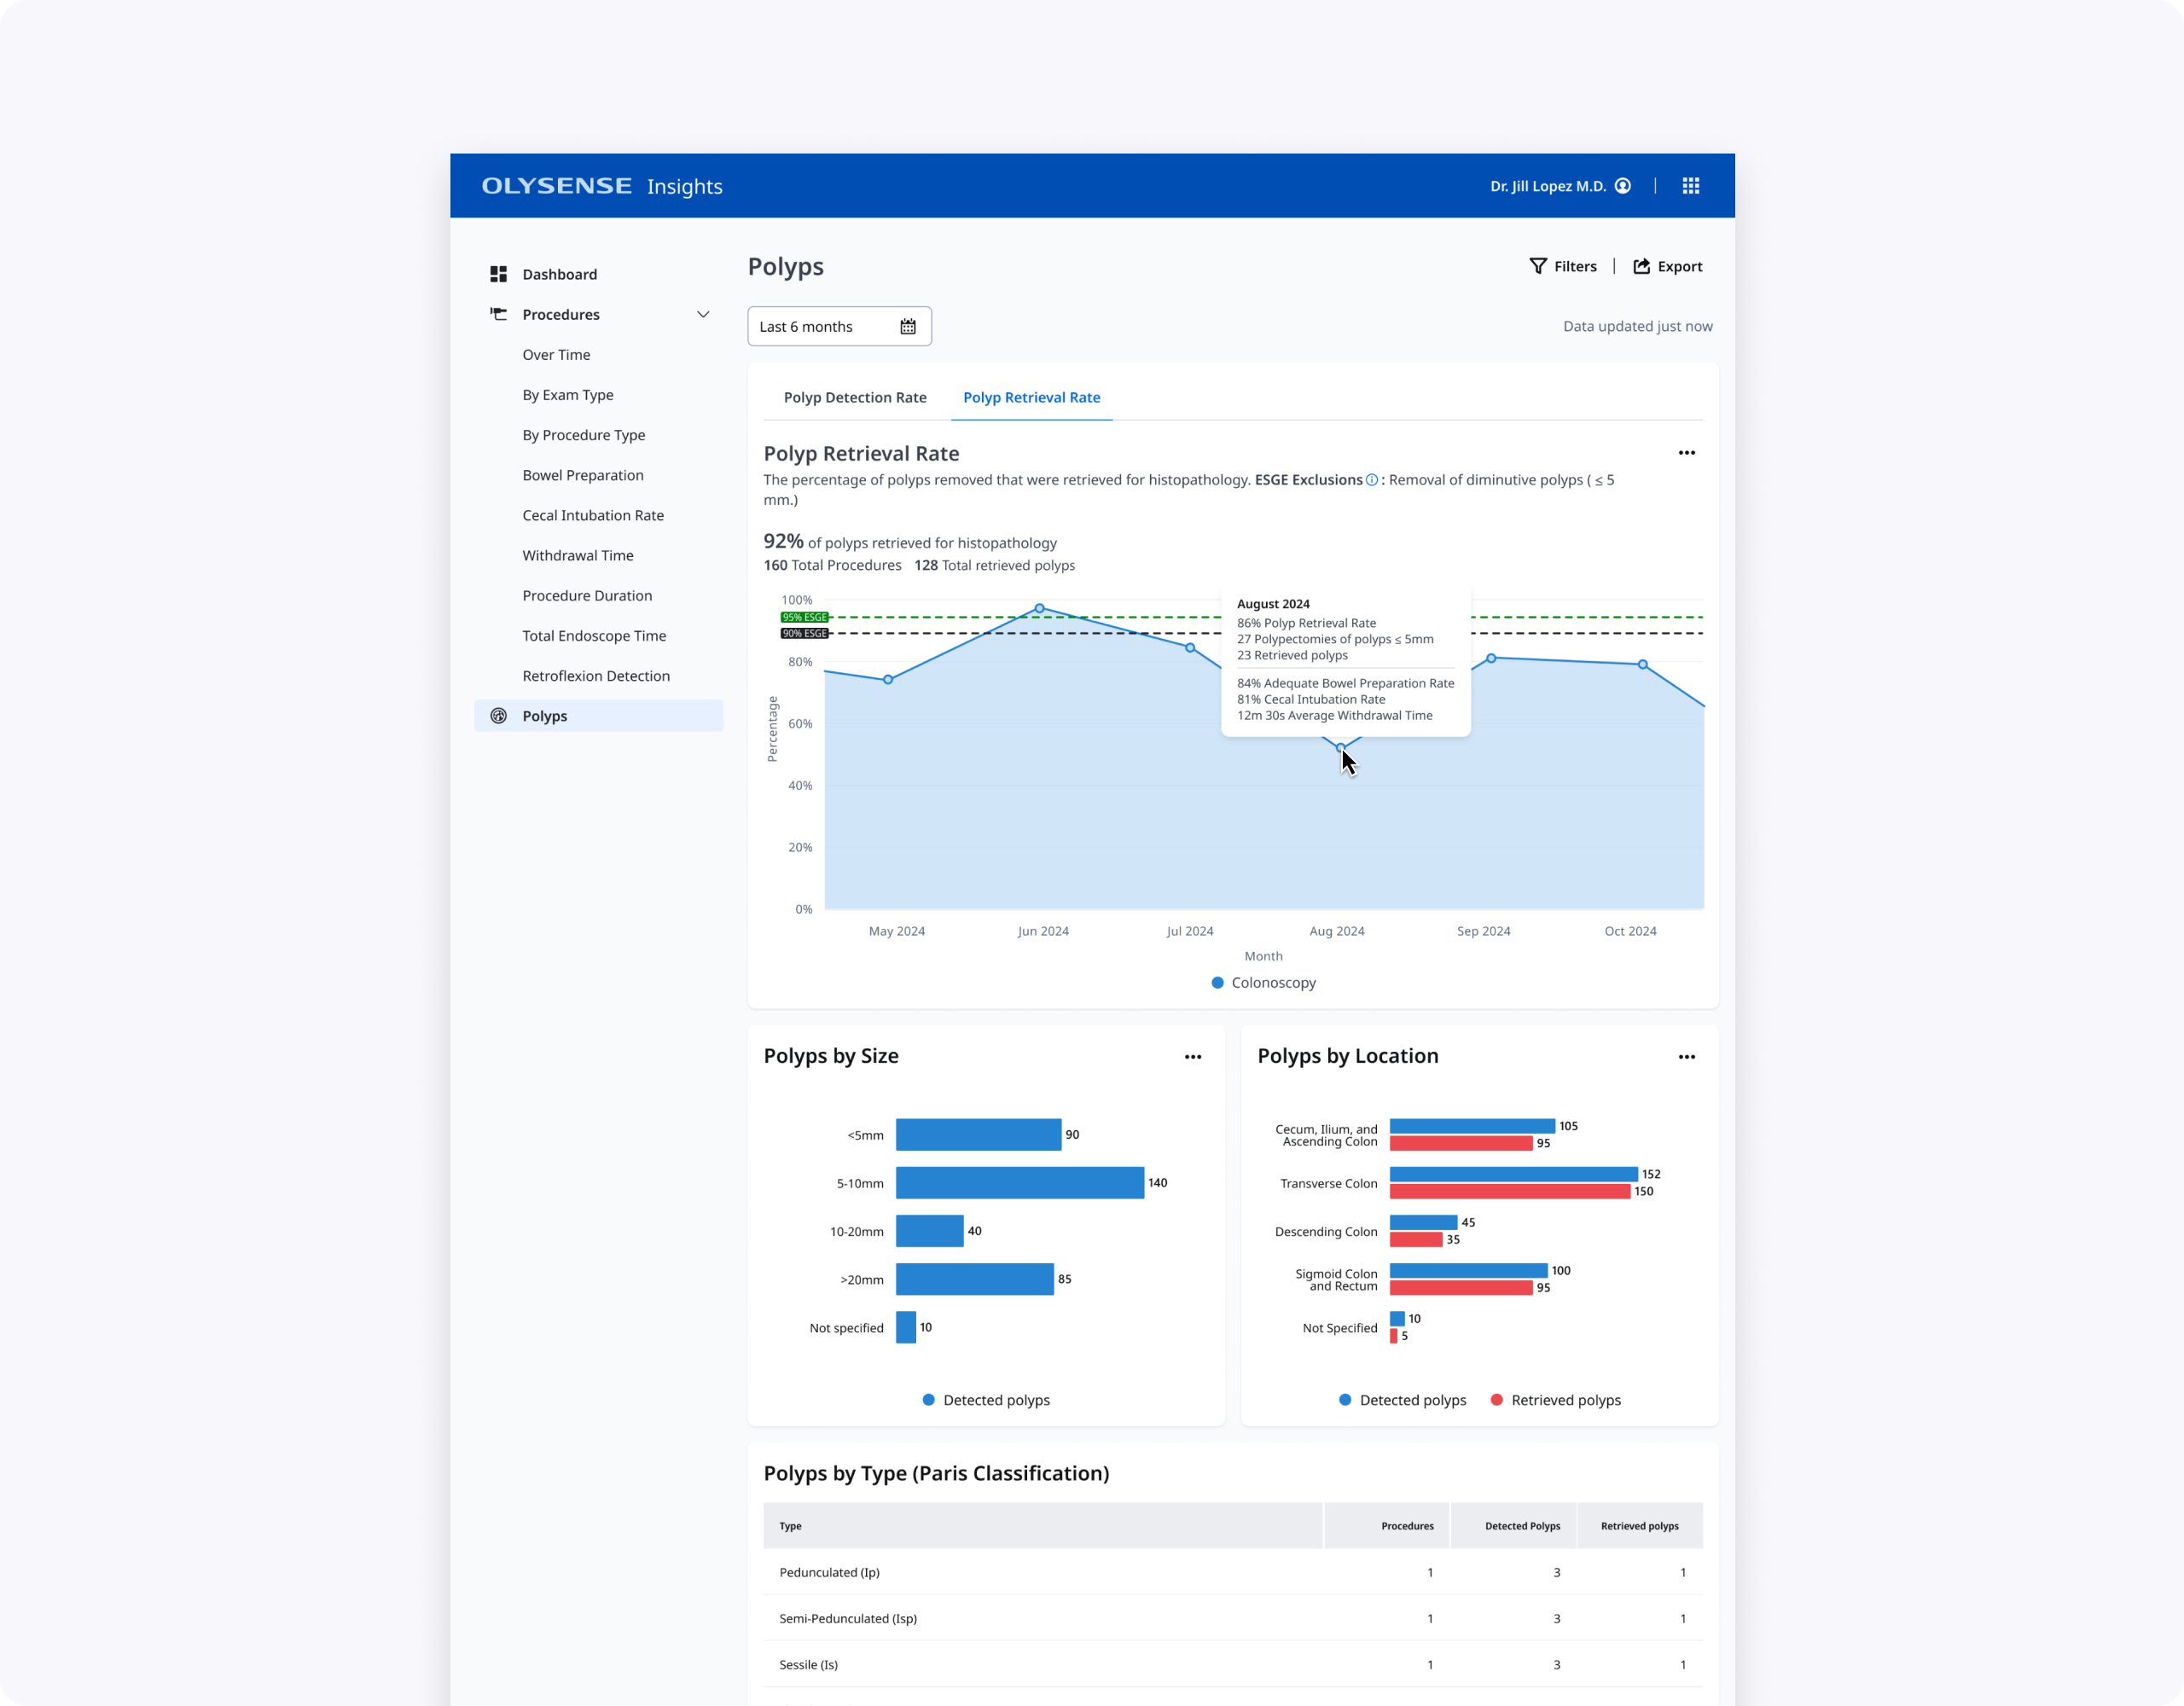
Task: Collapse the Procedures menu chevron
Action: coord(703,314)
